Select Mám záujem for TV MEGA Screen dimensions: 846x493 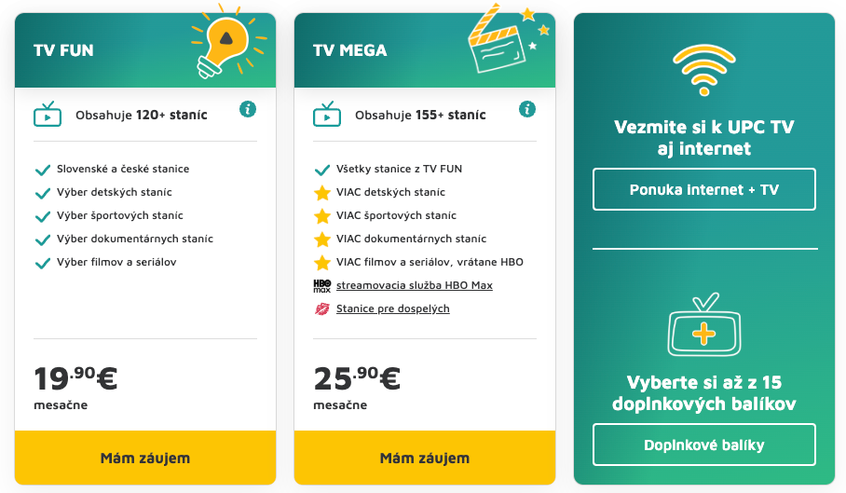(x=425, y=458)
